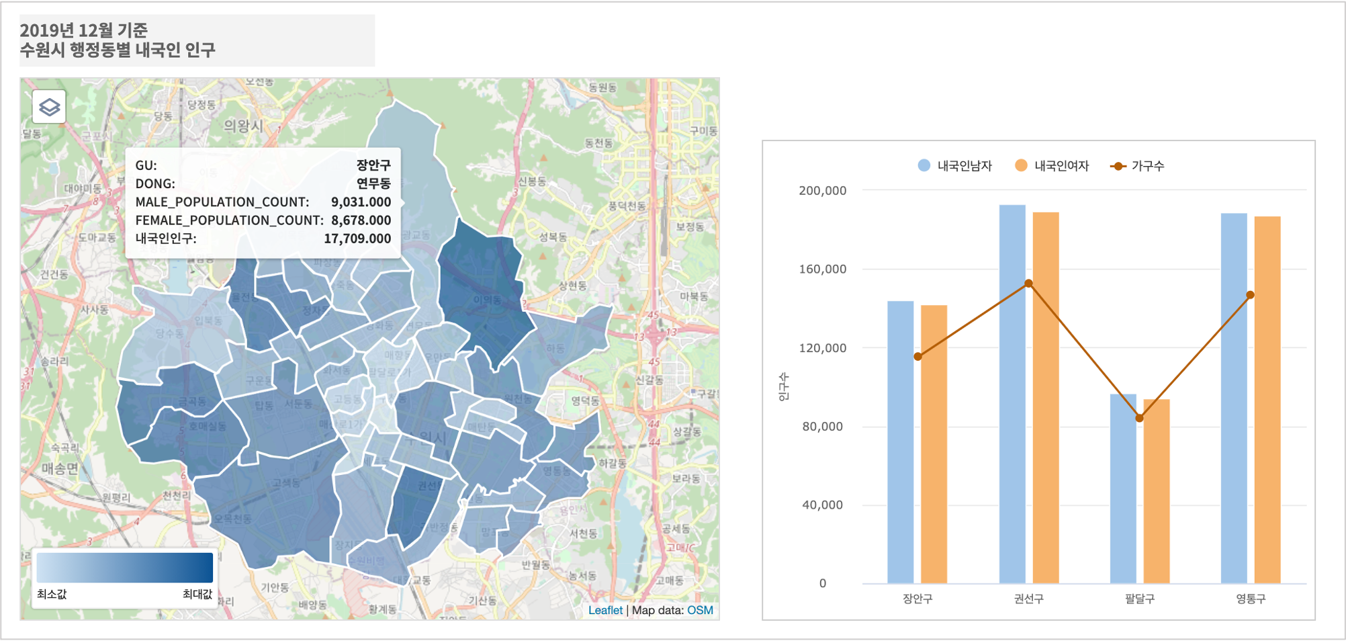Click the 영통구 female population orange bar
Image resolution: width=1346 pixels, height=641 pixels.
[x=1267, y=400]
